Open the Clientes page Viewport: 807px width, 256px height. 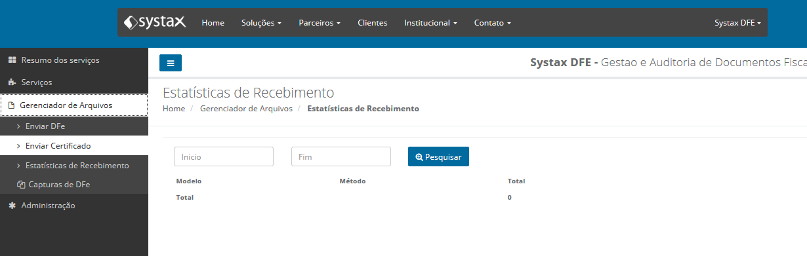(373, 22)
